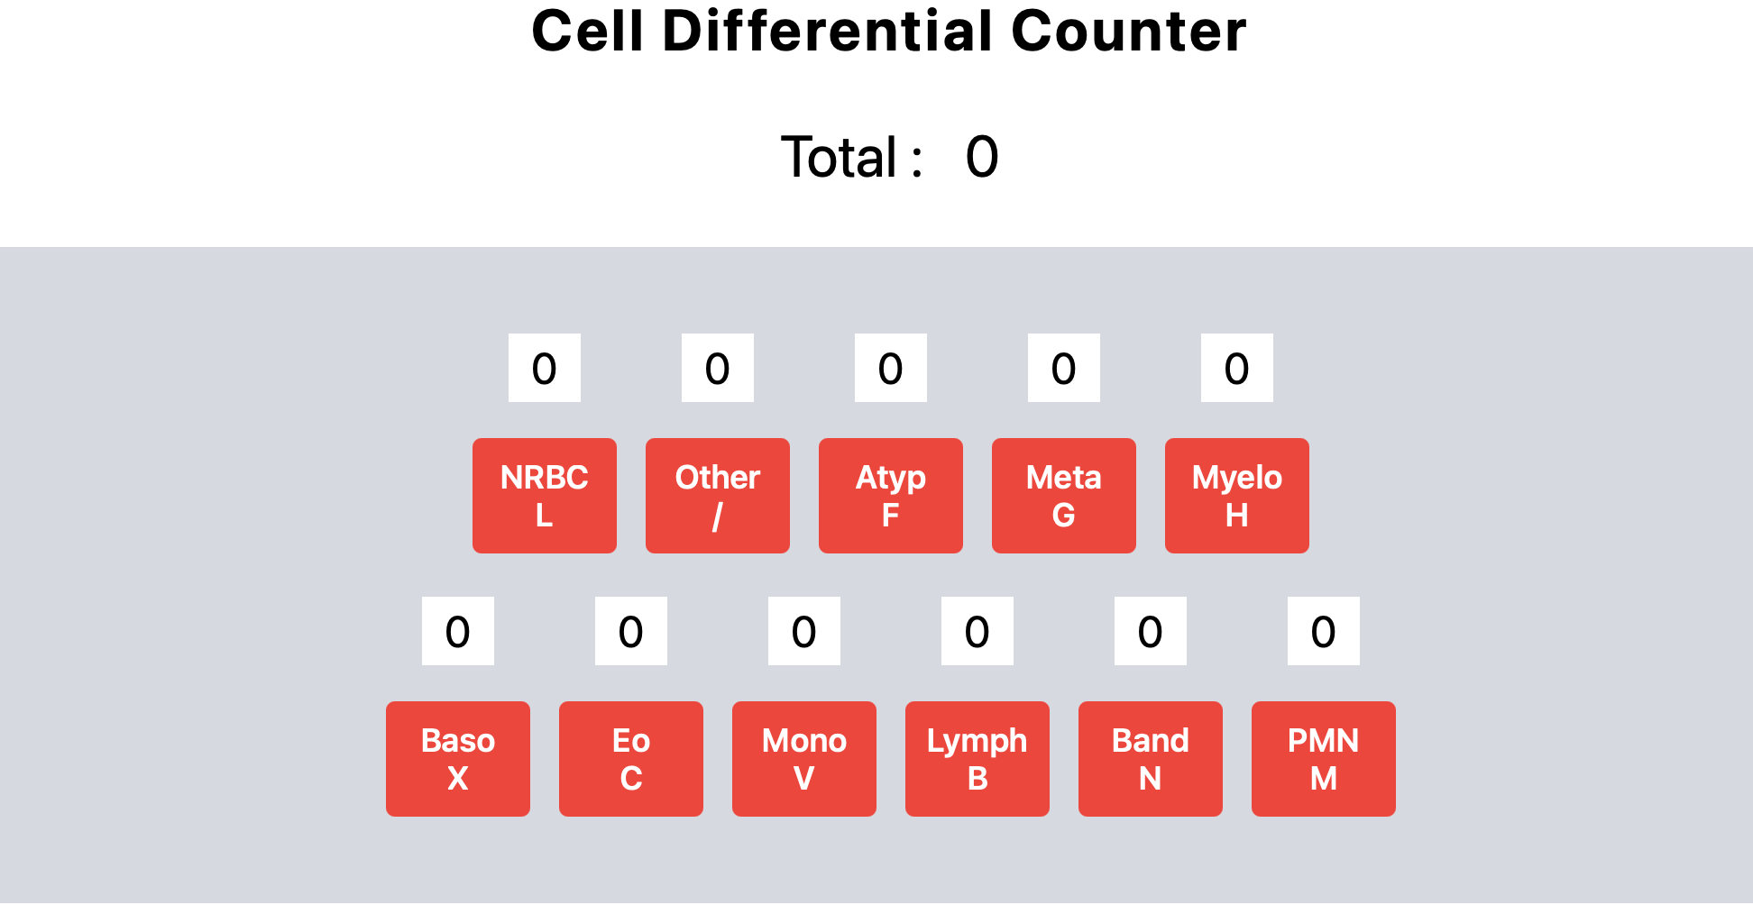Count a Meta G cell

(x=1064, y=496)
